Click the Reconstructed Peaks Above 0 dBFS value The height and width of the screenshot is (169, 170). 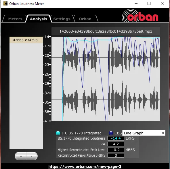tap(116, 155)
